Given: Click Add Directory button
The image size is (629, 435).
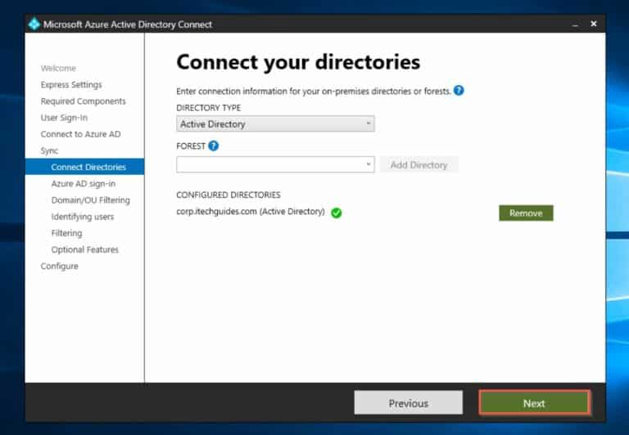Looking at the screenshot, I should (419, 164).
